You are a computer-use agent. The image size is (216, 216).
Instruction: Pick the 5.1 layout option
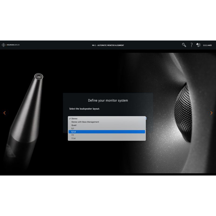click(x=107, y=129)
